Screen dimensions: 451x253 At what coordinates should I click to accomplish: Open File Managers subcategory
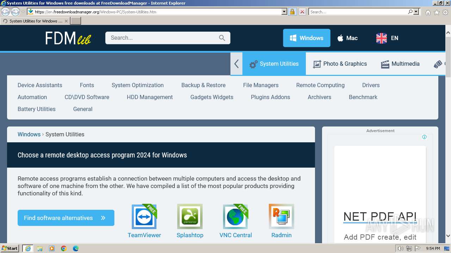click(x=261, y=85)
